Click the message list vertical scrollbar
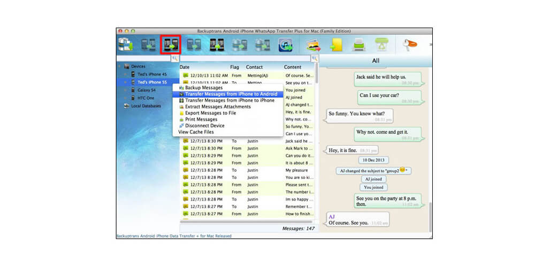 click(317, 73)
